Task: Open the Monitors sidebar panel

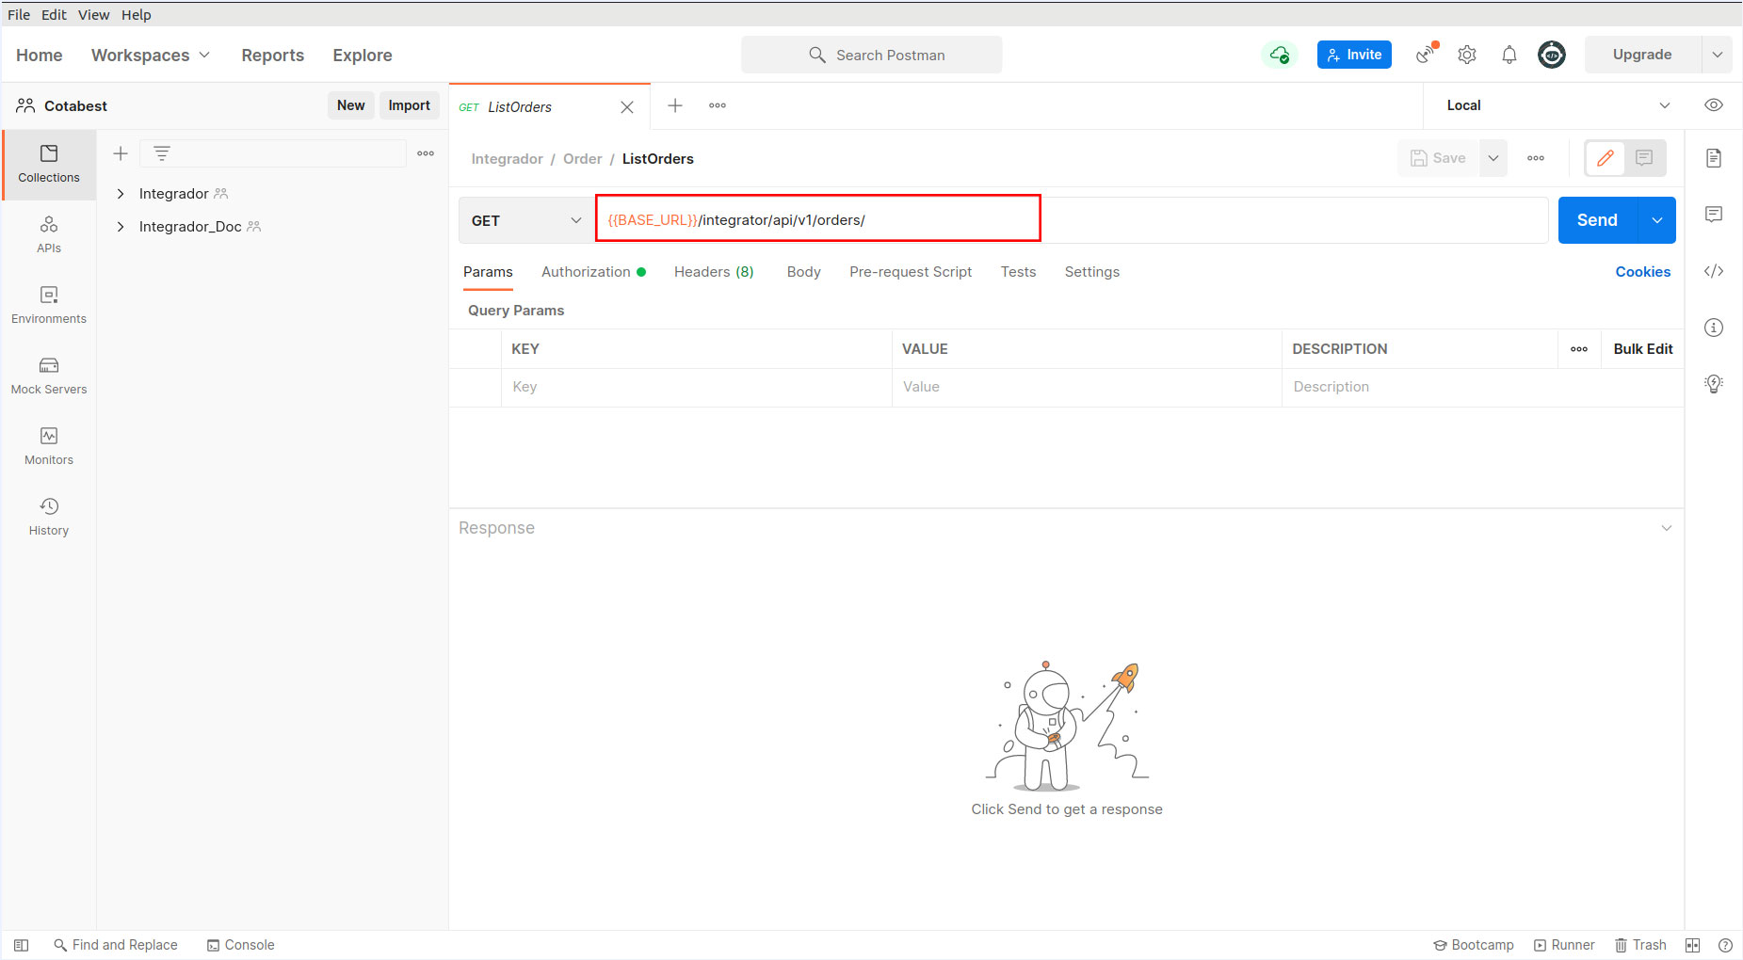Action: [49, 446]
